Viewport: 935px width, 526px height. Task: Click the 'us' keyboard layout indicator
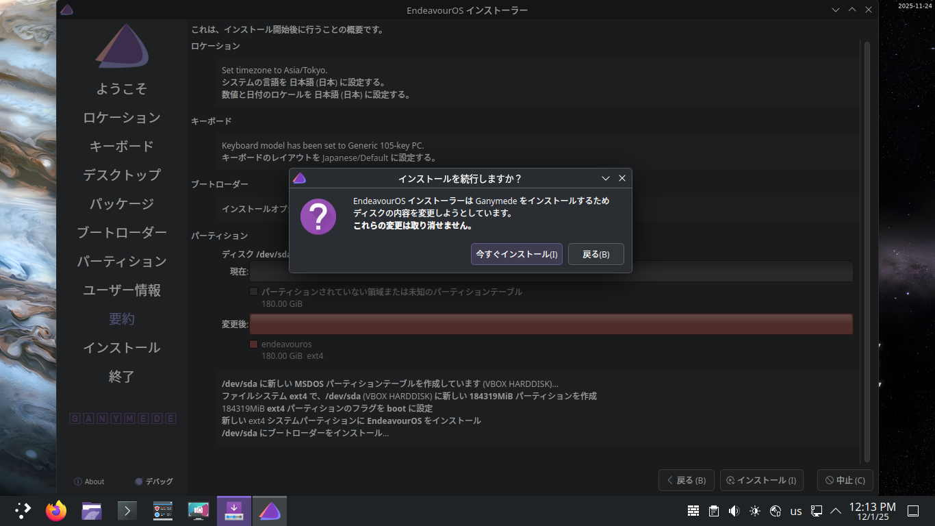796,511
